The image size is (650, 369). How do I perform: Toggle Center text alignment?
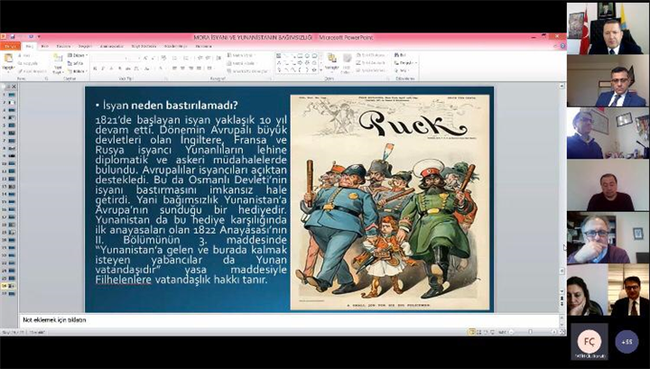182,69
